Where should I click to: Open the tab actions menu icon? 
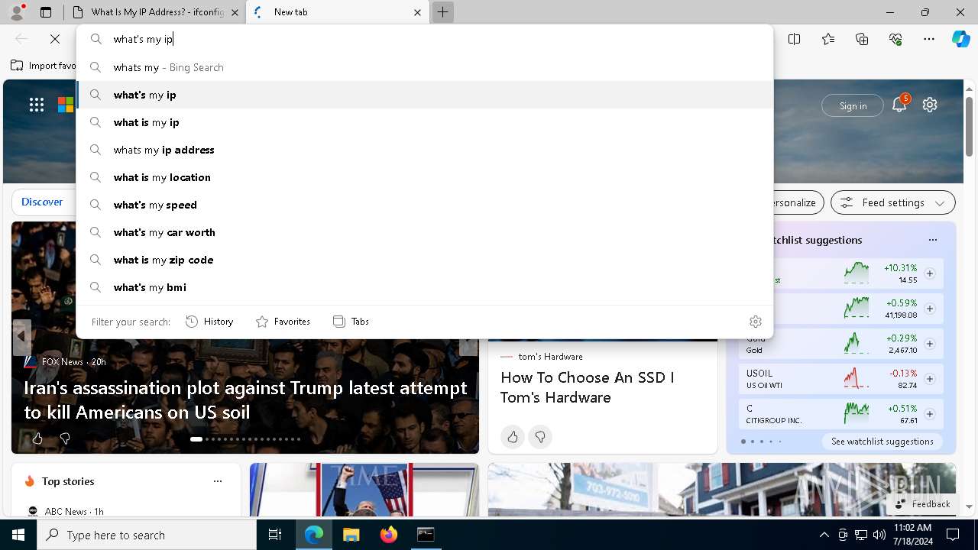click(x=46, y=12)
